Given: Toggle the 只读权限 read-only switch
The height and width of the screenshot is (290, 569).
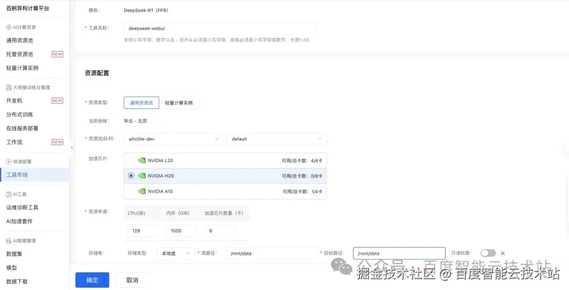Looking at the screenshot, I should 488,253.
